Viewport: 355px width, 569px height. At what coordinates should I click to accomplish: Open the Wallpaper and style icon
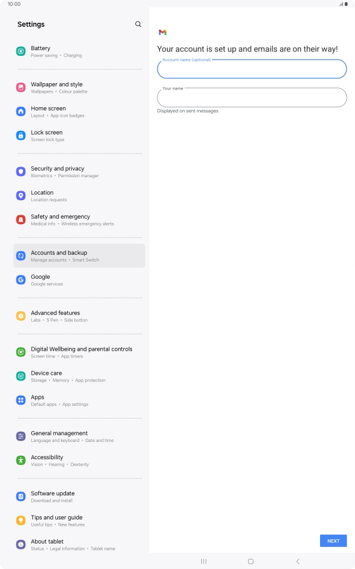click(x=21, y=87)
